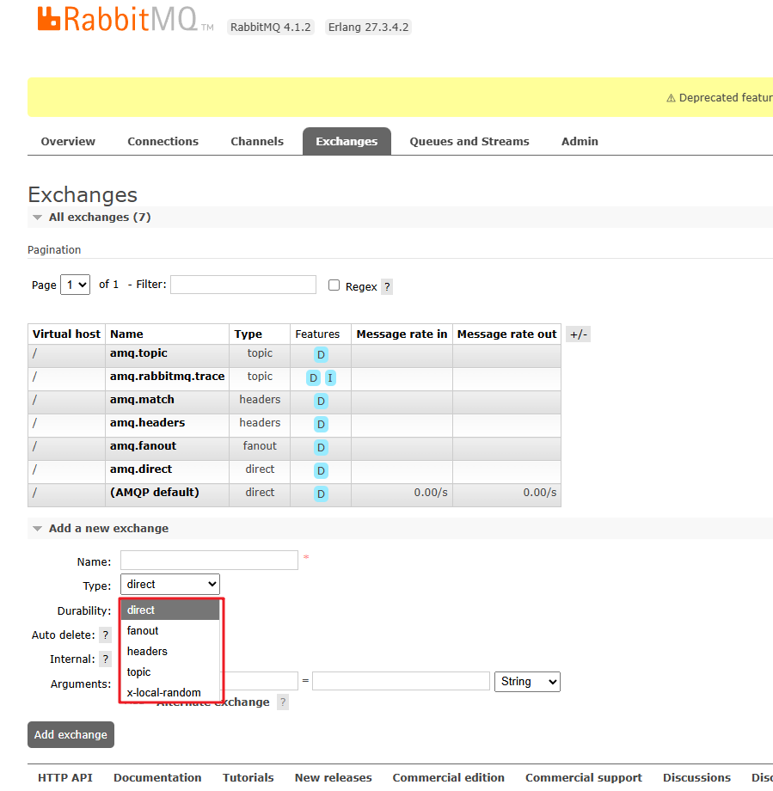Go to Queues and Streams tab

click(x=469, y=141)
